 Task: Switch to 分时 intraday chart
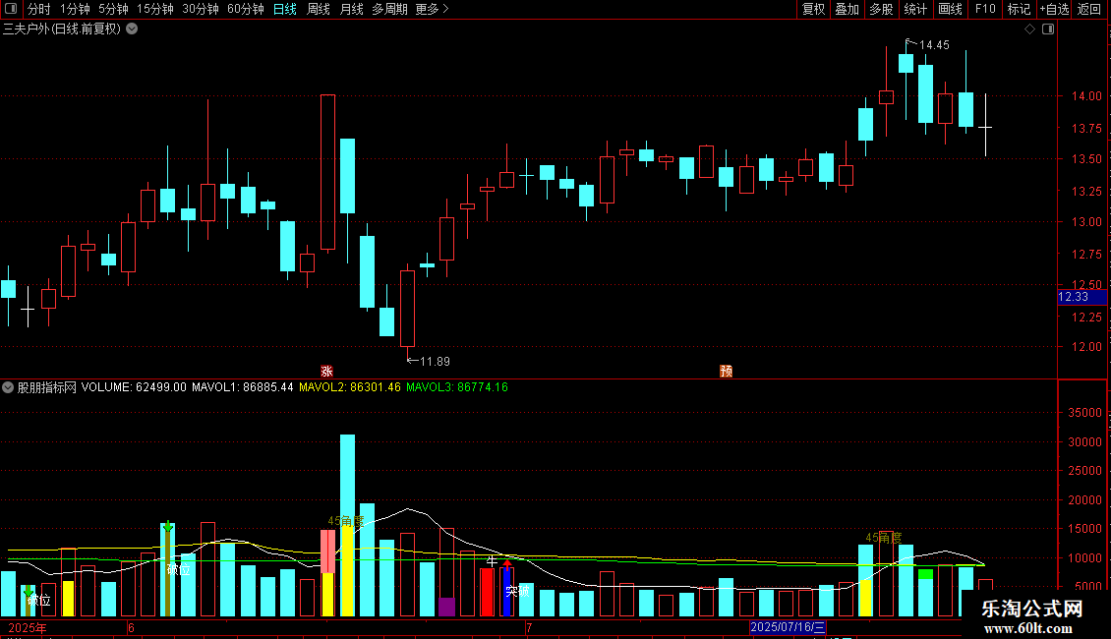click(39, 9)
